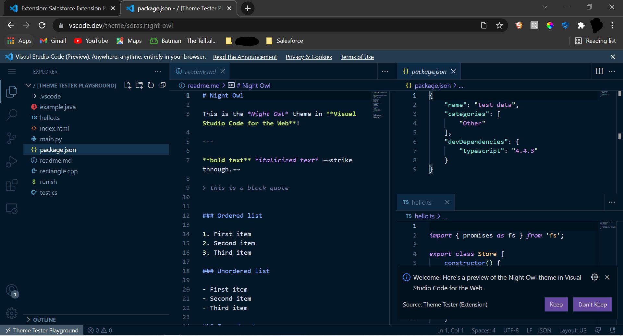
Task: Click the Don't Keep button
Action: tap(592, 304)
